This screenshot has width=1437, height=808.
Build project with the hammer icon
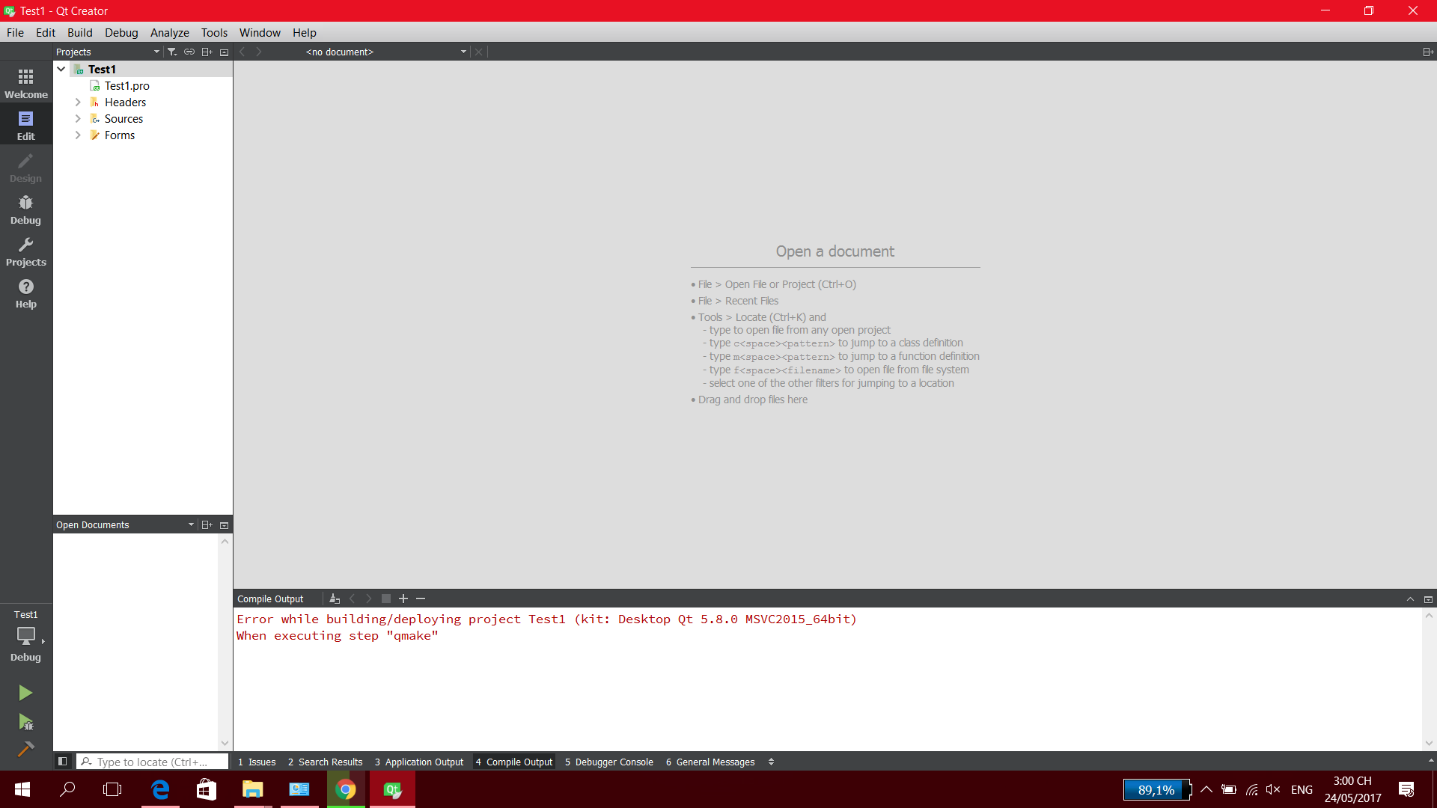pos(25,749)
